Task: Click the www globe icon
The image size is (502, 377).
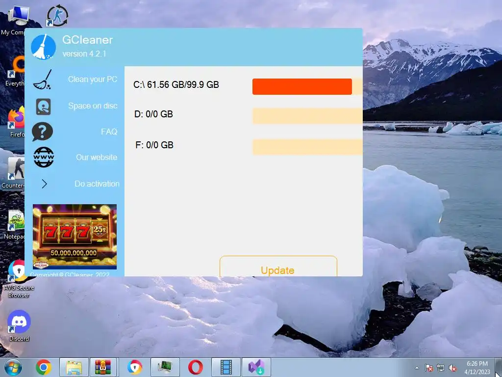Action: [x=44, y=157]
